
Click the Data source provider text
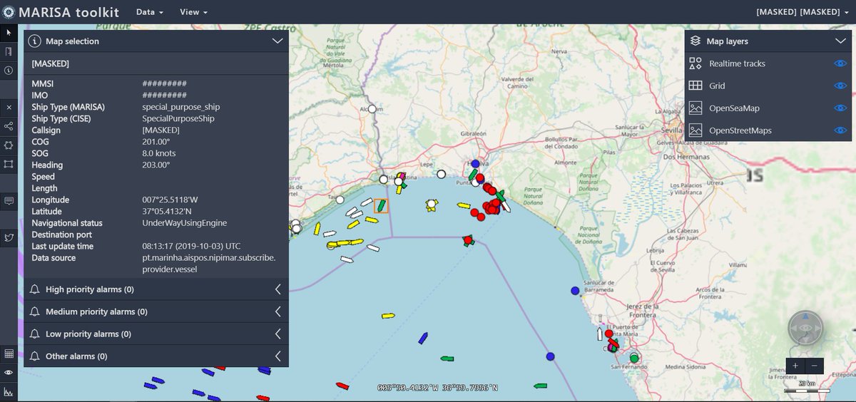208,263
